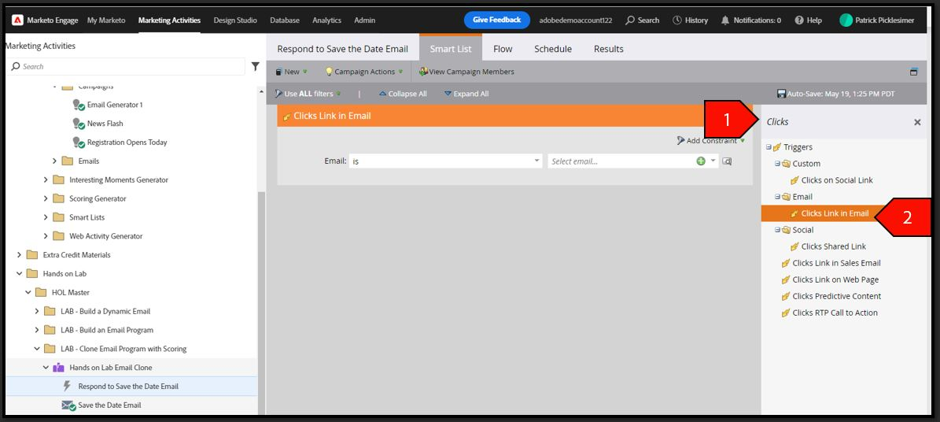940x422 pixels.
Task: Click the View Campaign Members people icon
Action: [x=423, y=72]
